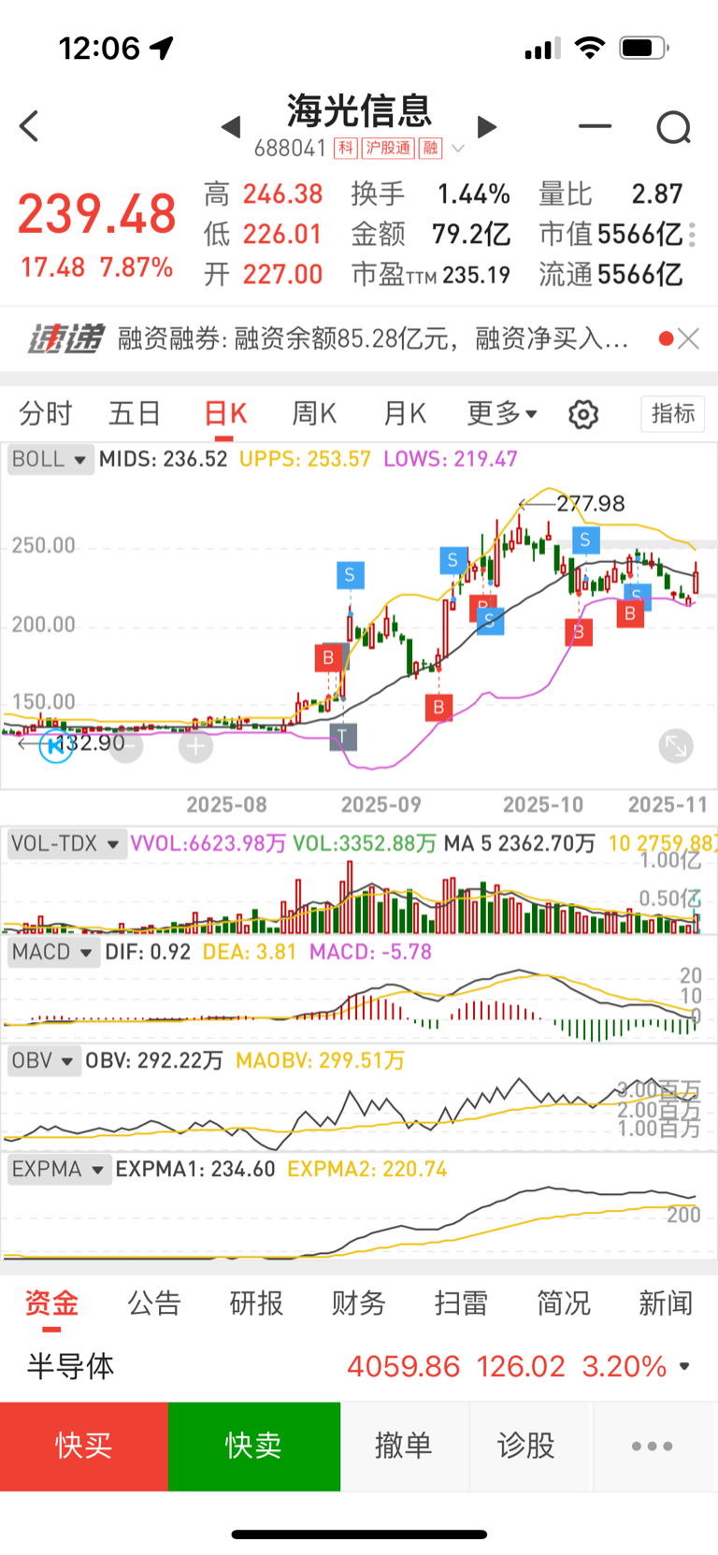The height and width of the screenshot is (1555, 718).
Task: Tap the green 快卖 button
Action: [x=254, y=1446]
